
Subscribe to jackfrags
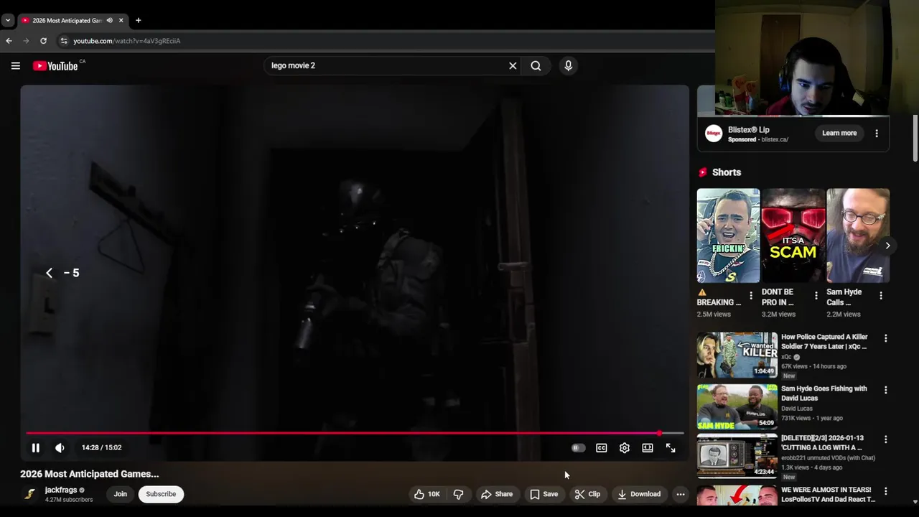(x=161, y=494)
